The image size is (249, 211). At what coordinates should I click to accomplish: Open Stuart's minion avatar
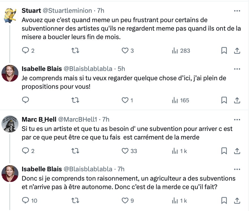[x=10, y=15]
